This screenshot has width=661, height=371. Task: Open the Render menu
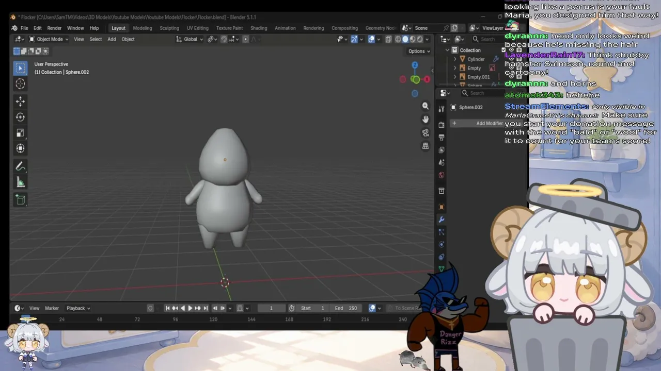54,28
